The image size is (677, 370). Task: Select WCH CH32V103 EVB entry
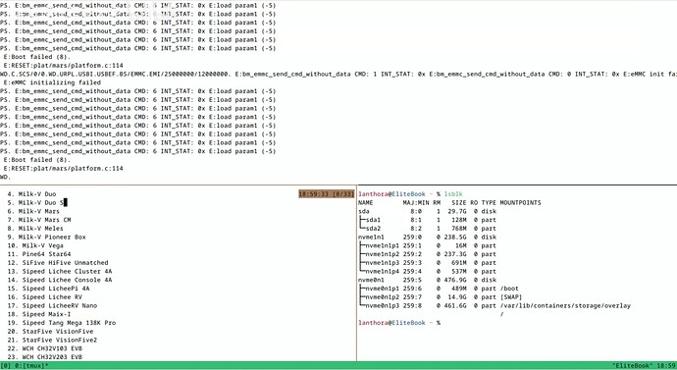coord(44,348)
